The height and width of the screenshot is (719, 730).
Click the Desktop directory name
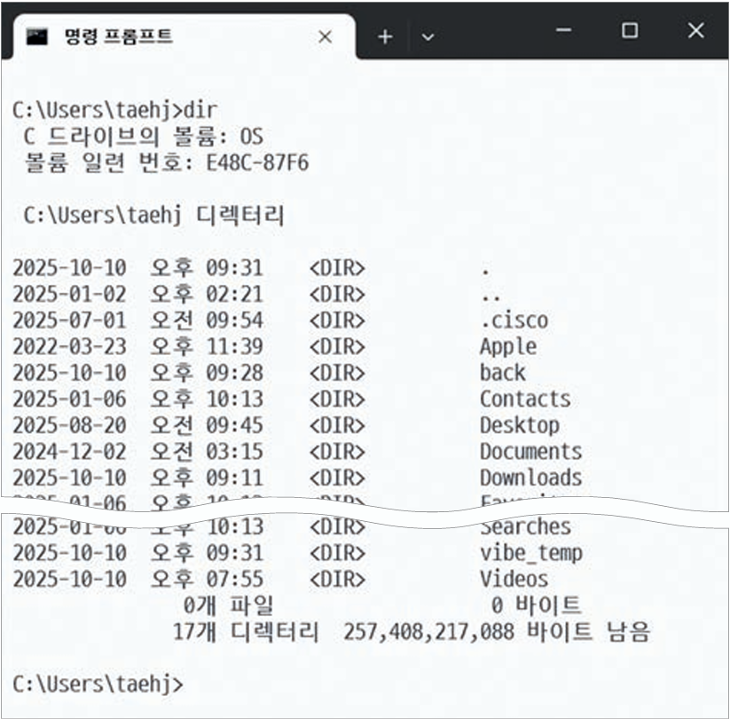520,425
